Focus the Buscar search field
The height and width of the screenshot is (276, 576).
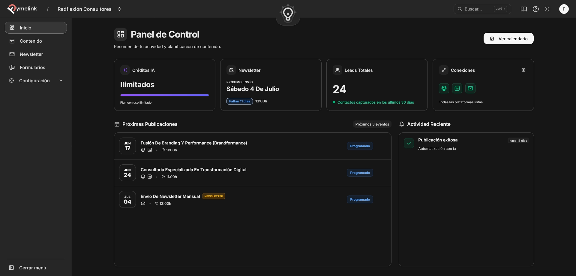click(482, 9)
